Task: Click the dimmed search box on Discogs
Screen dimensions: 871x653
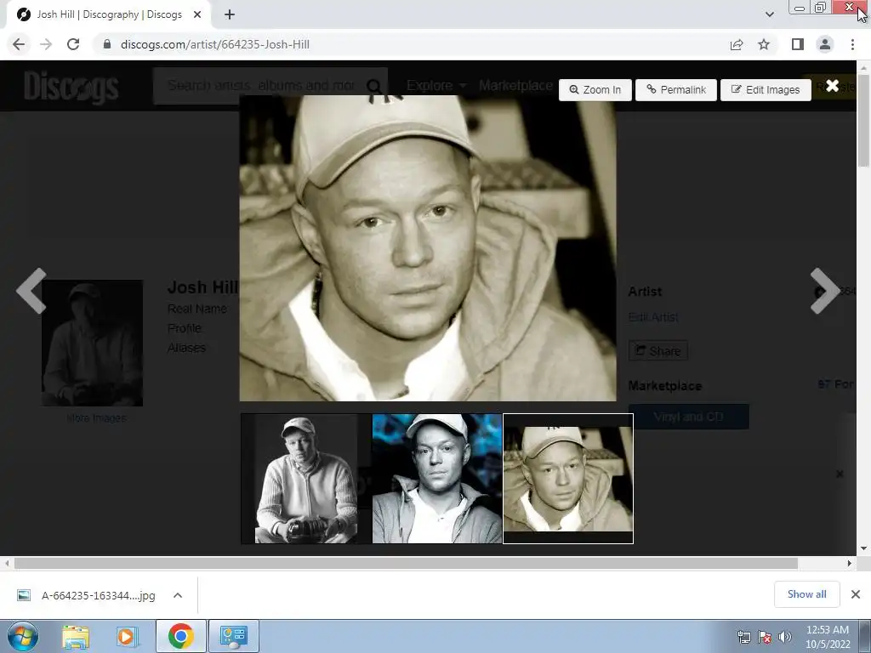Action: (x=261, y=86)
